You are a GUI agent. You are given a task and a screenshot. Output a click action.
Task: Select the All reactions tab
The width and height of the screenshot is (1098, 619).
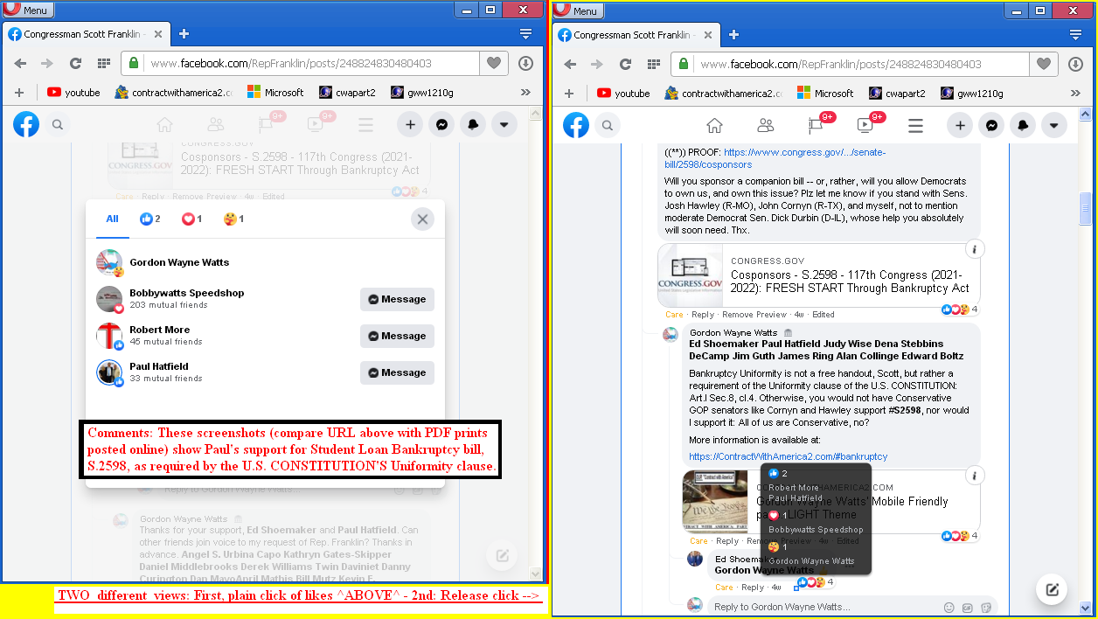pyautogui.click(x=113, y=219)
